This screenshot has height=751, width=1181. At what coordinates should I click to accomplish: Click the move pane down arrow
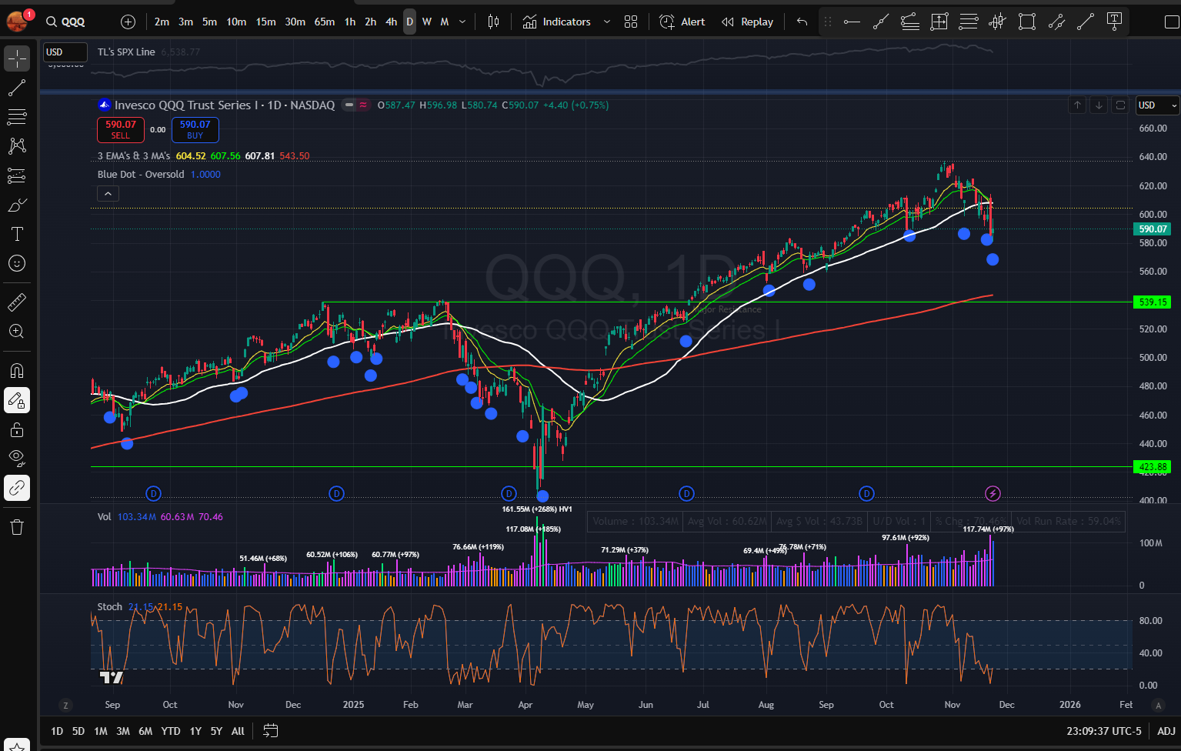pos(1099,105)
